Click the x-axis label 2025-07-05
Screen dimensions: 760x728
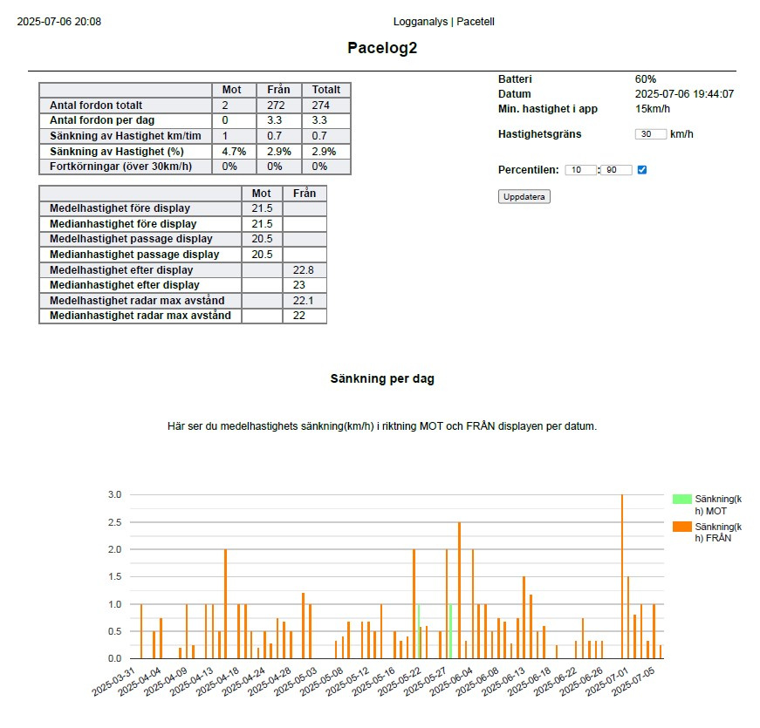(633, 682)
